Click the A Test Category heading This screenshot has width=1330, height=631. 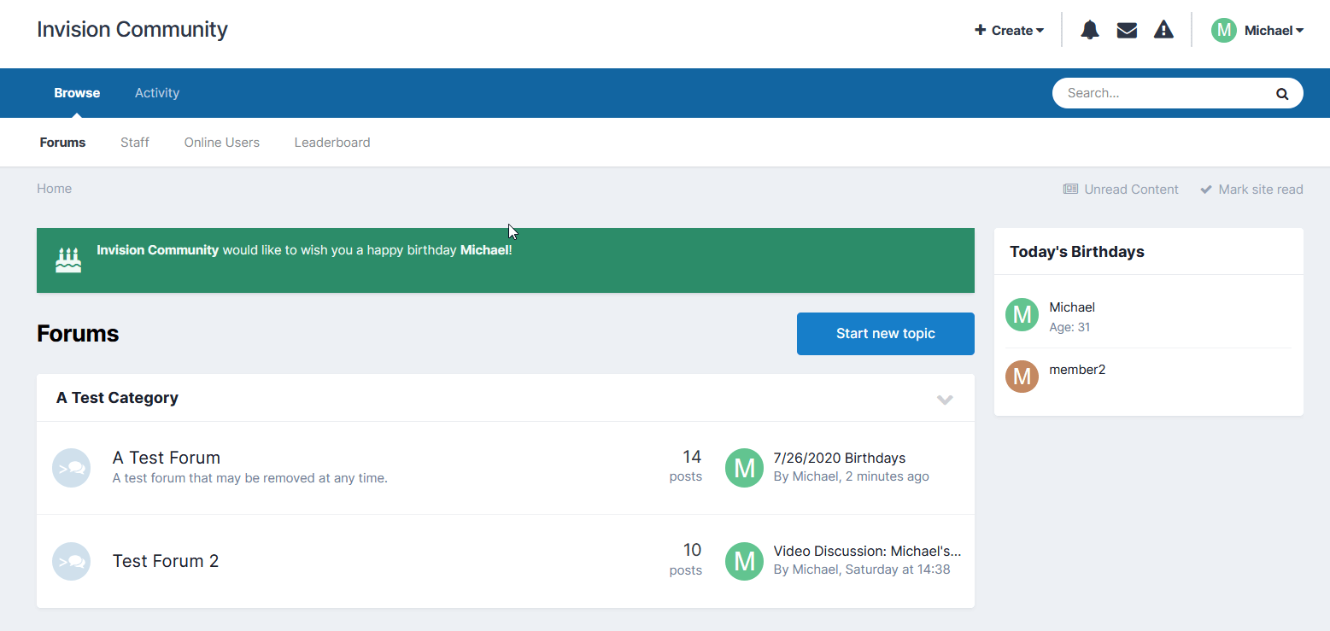click(117, 398)
